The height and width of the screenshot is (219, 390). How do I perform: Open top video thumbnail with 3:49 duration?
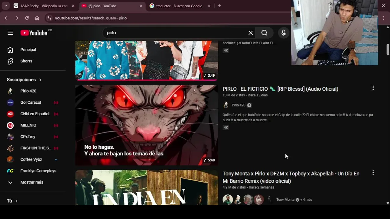(x=146, y=60)
